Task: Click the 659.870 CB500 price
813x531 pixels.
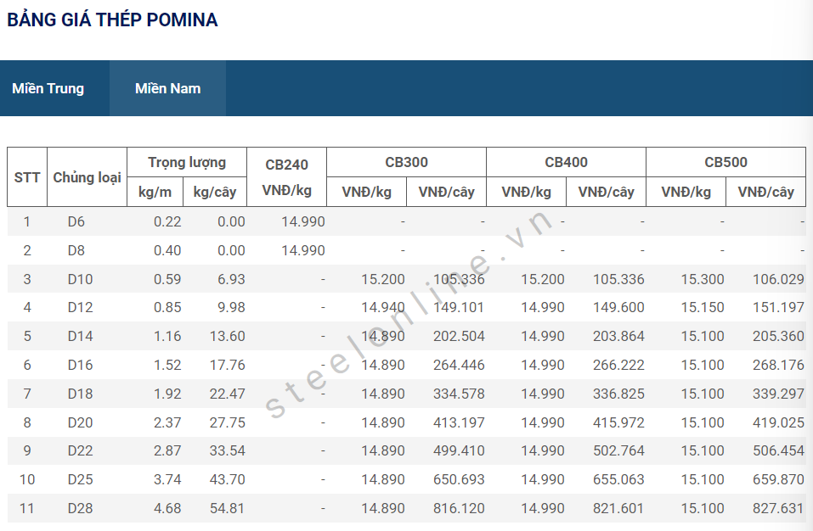Action: [778, 480]
